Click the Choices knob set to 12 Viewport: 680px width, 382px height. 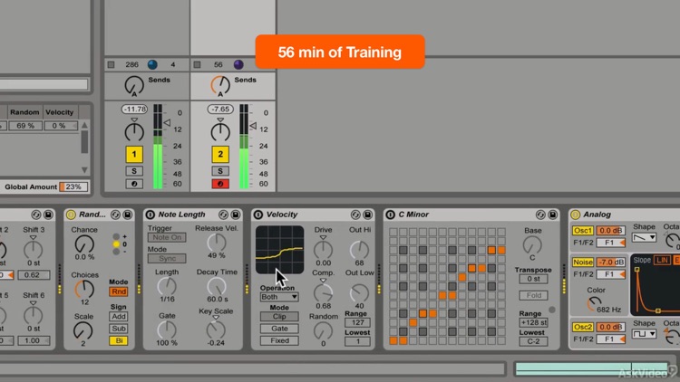(84, 290)
